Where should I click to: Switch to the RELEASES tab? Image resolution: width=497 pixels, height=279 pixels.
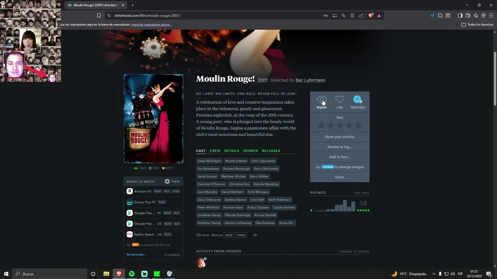click(271, 151)
